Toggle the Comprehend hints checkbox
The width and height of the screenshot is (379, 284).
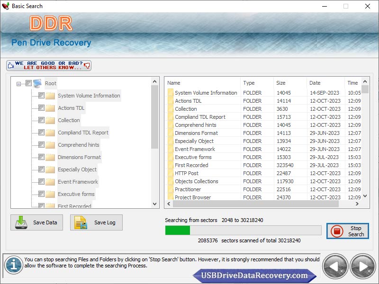click(41, 145)
